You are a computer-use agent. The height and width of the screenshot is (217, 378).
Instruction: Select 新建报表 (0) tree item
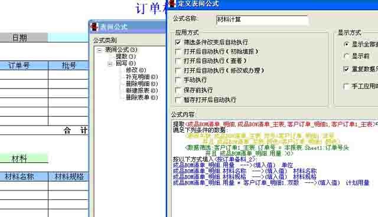point(142,91)
